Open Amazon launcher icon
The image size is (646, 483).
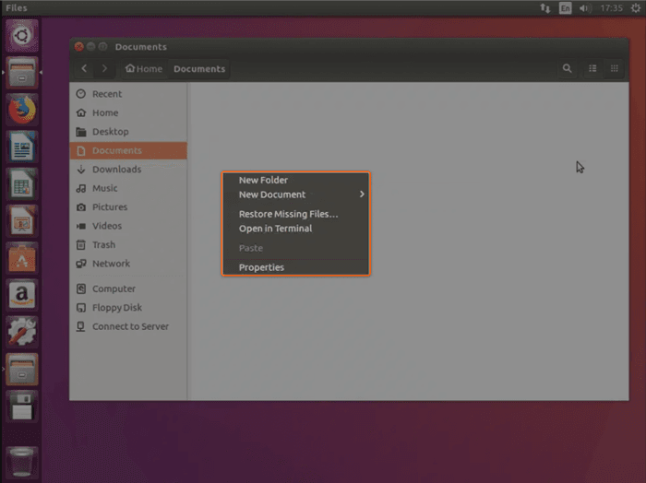pos(22,295)
